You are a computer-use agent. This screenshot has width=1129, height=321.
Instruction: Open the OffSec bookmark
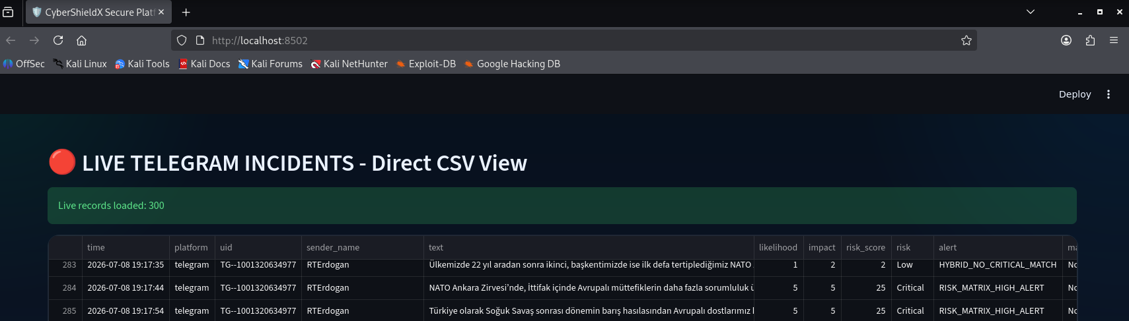24,64
